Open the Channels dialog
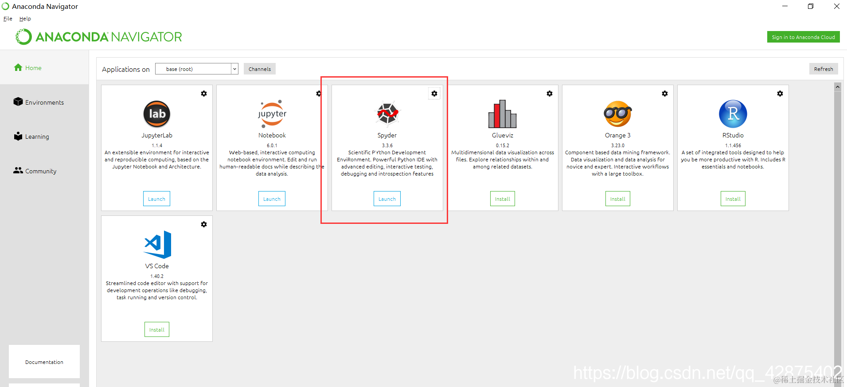Viewport: 847px width, 387px height. click(x=260, y=69)
